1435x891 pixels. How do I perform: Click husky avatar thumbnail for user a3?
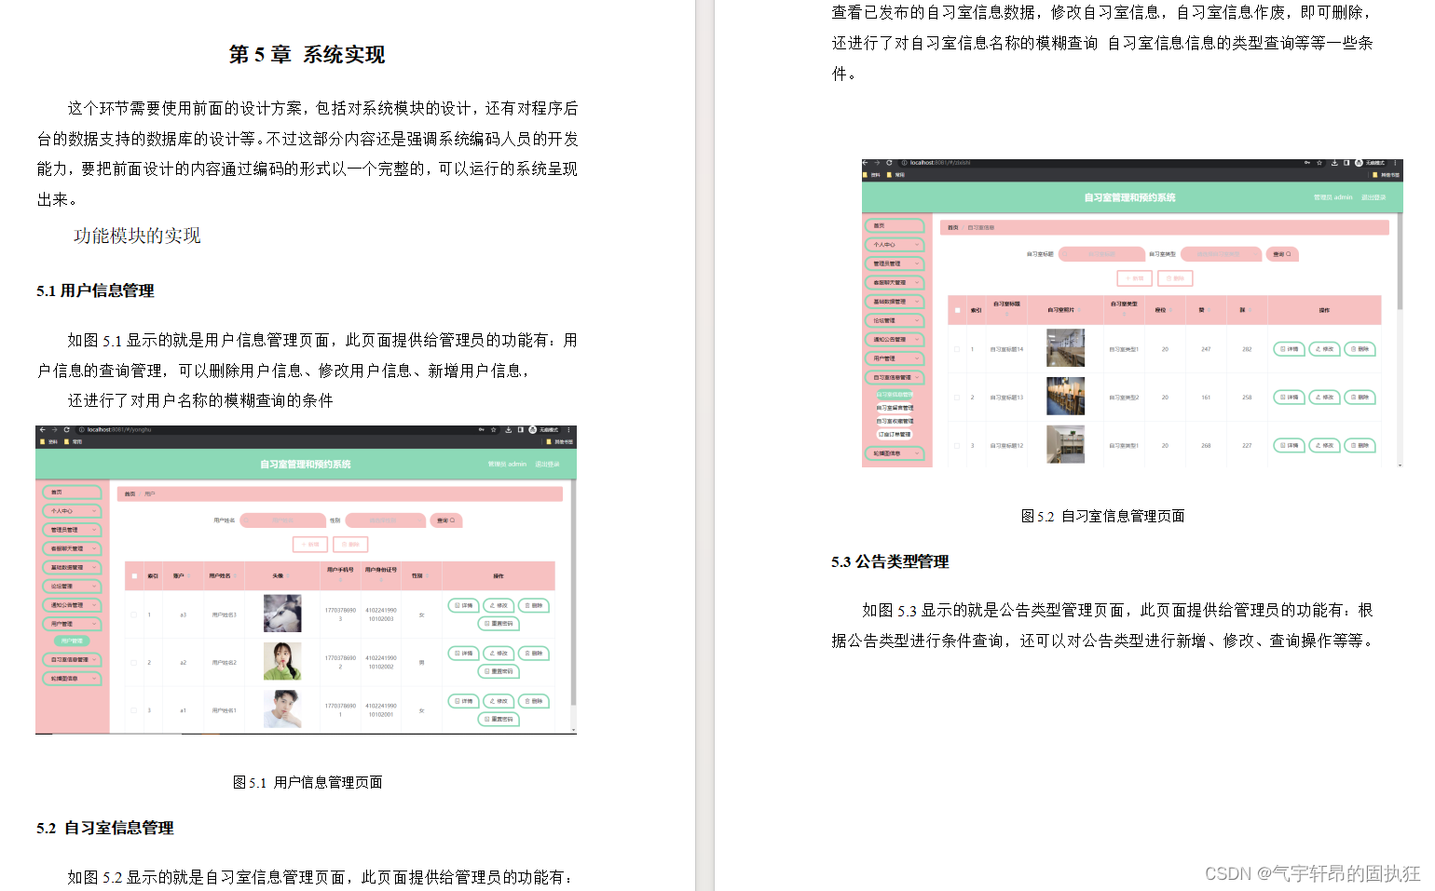282,614
